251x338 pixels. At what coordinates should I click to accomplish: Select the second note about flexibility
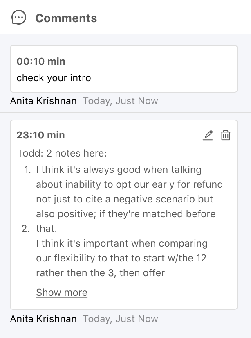122,258
